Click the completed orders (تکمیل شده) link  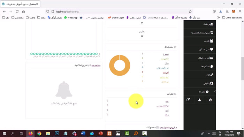coord(165,59)
